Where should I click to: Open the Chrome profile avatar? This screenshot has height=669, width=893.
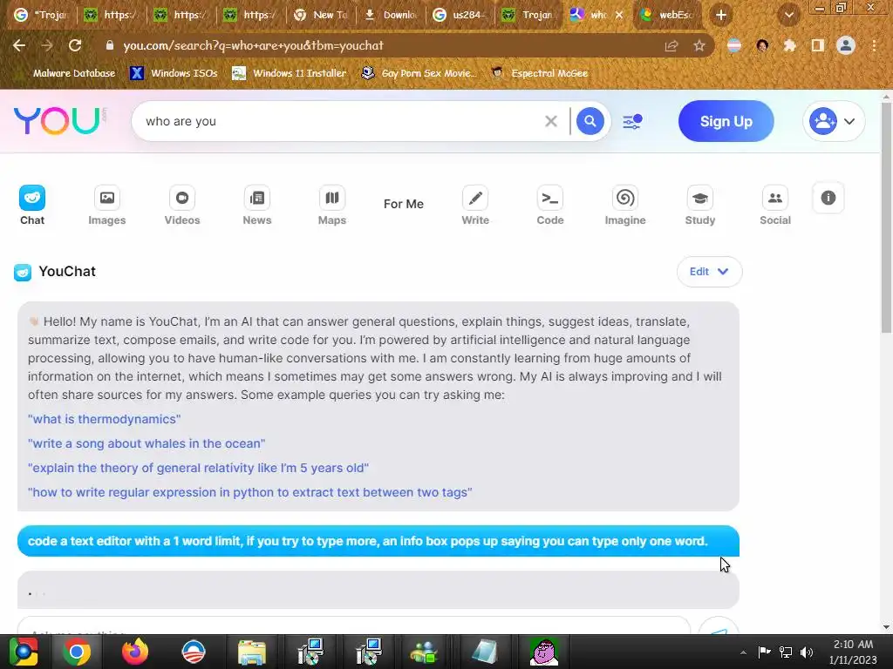point(846,45)
